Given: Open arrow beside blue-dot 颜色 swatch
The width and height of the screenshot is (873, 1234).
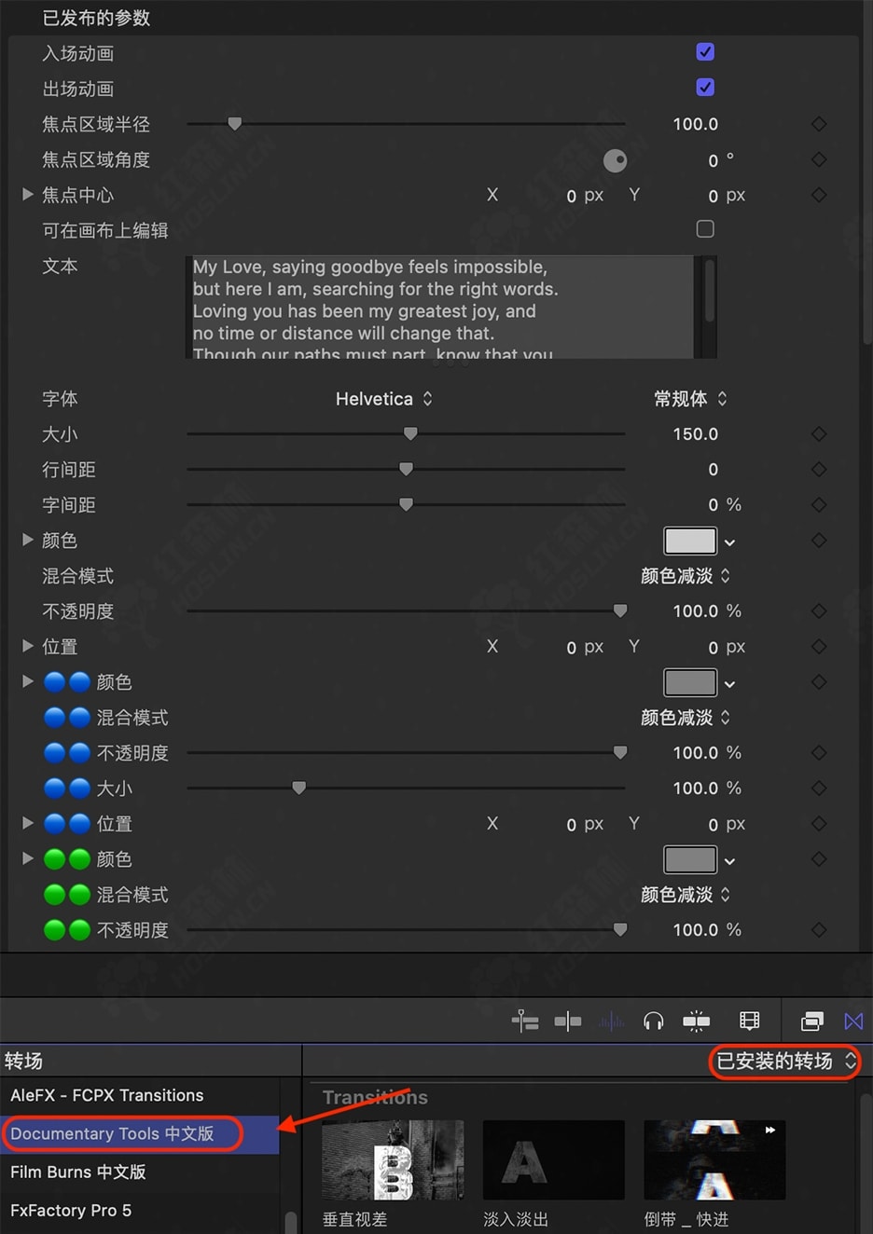Looking at the screenshot, I should [730, 684].
